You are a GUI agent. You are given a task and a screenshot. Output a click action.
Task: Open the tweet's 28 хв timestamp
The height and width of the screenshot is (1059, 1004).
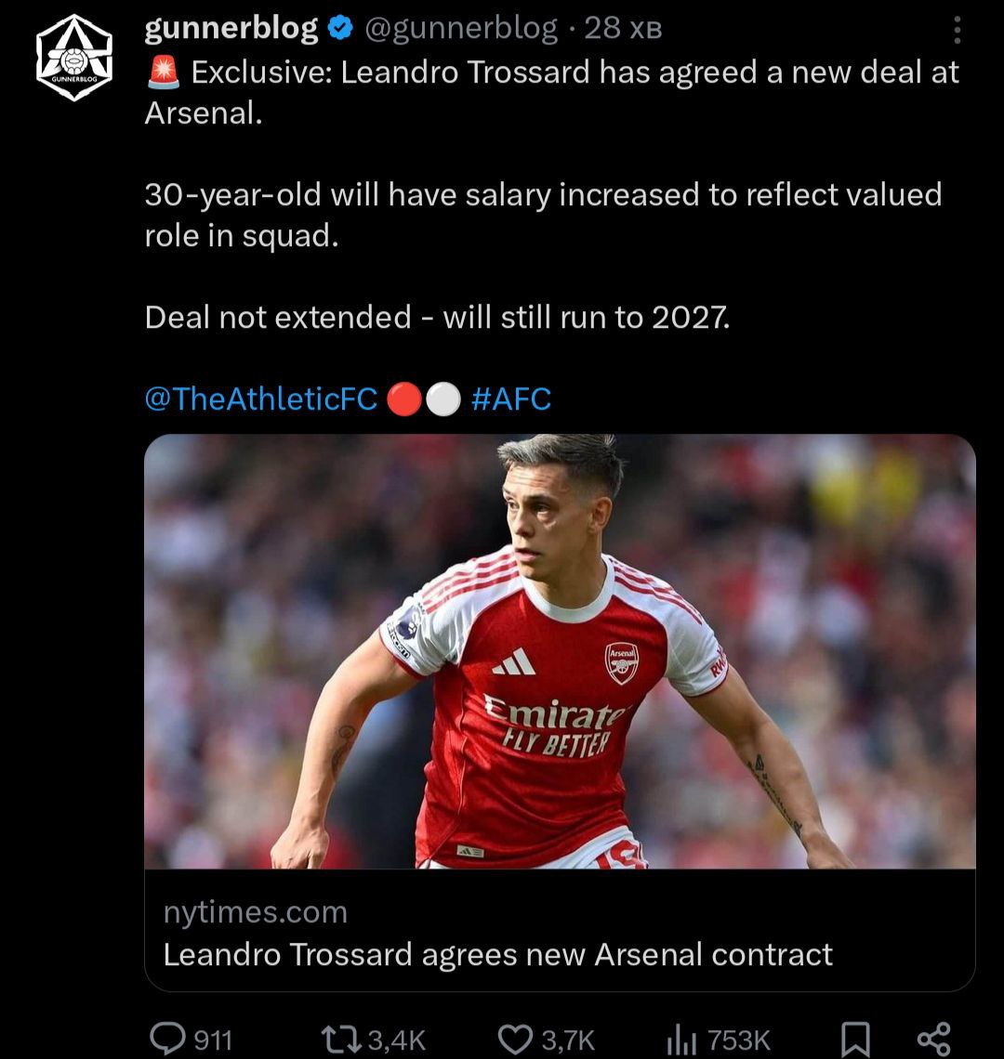point(623,29)
